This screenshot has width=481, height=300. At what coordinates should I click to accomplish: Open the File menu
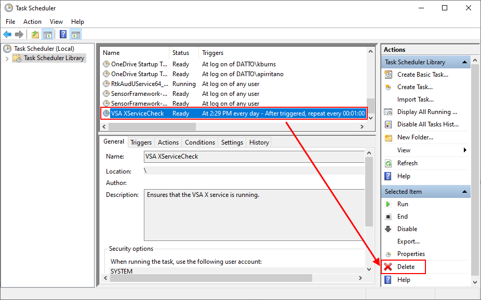click(10, 22)
